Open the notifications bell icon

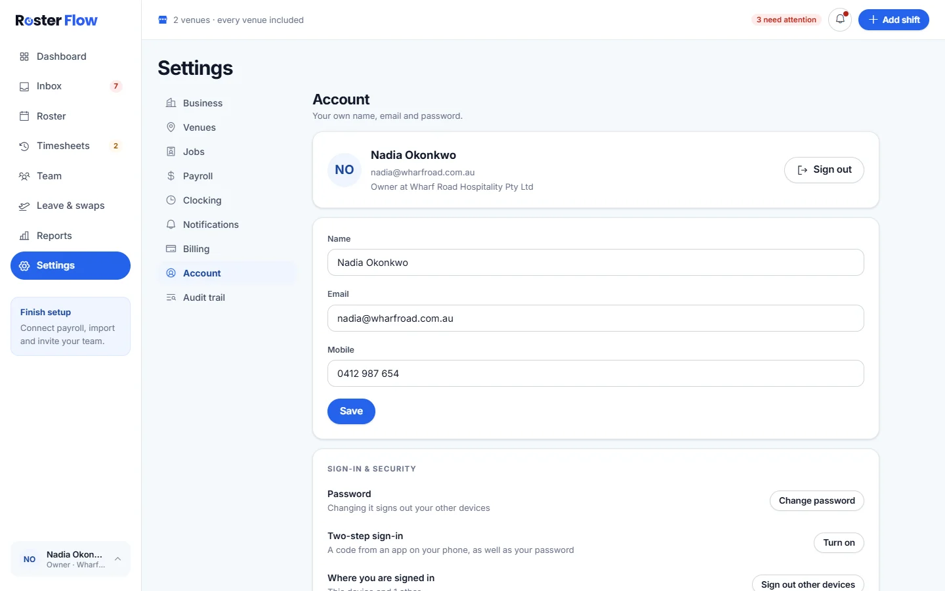click(839, 20)
